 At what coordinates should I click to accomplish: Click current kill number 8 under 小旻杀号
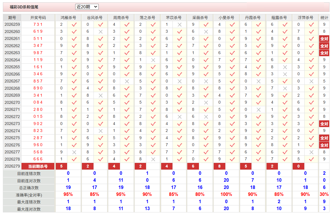click(220, 166)
